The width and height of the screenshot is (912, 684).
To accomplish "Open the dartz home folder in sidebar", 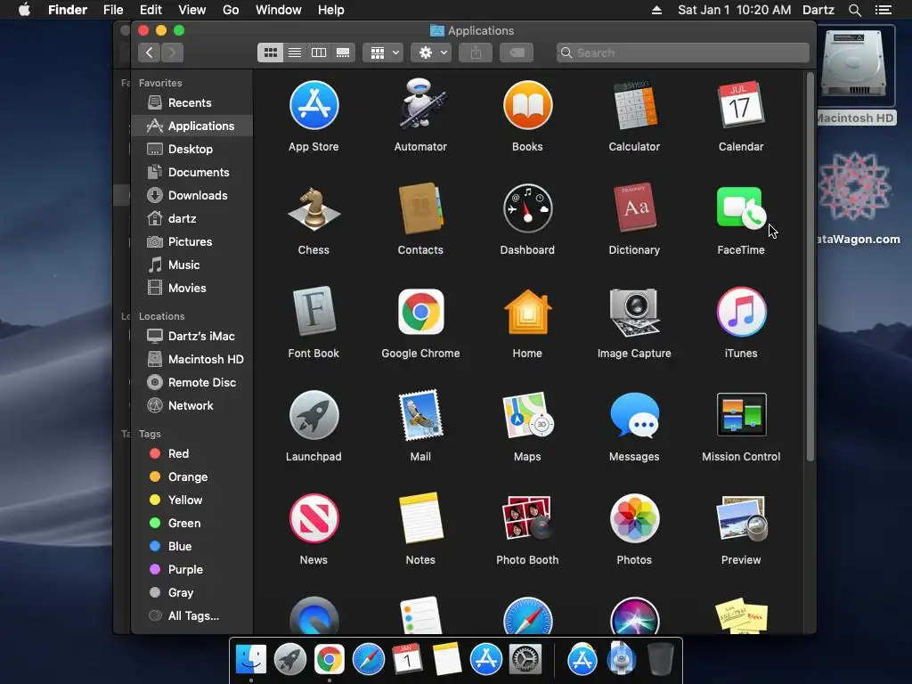I will (x=192, y=219).
